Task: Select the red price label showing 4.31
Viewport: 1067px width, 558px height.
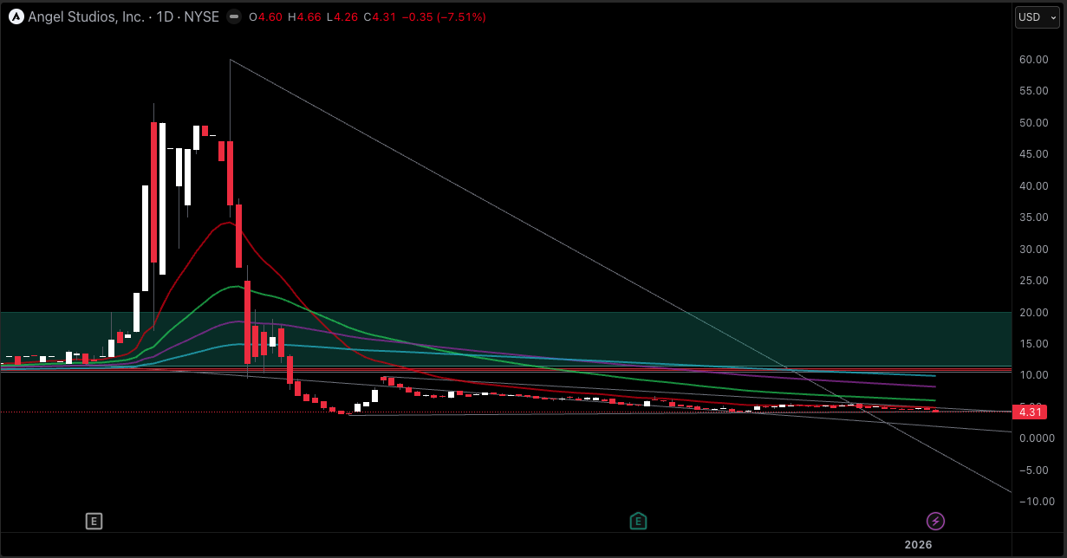Action: (x=1030, y=412)
